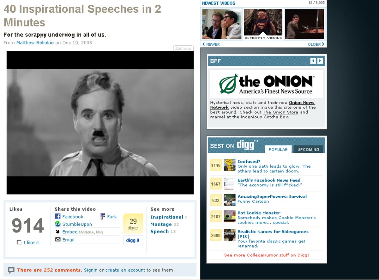The image size is (379, 280).
Task: Go to Older videos
Action: pos(316,44)
